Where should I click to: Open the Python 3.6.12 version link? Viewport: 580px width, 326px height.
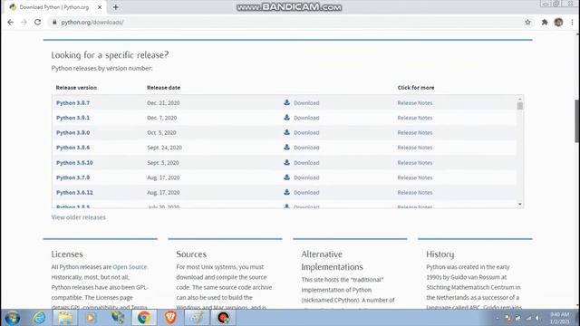[x=74, y=193]
